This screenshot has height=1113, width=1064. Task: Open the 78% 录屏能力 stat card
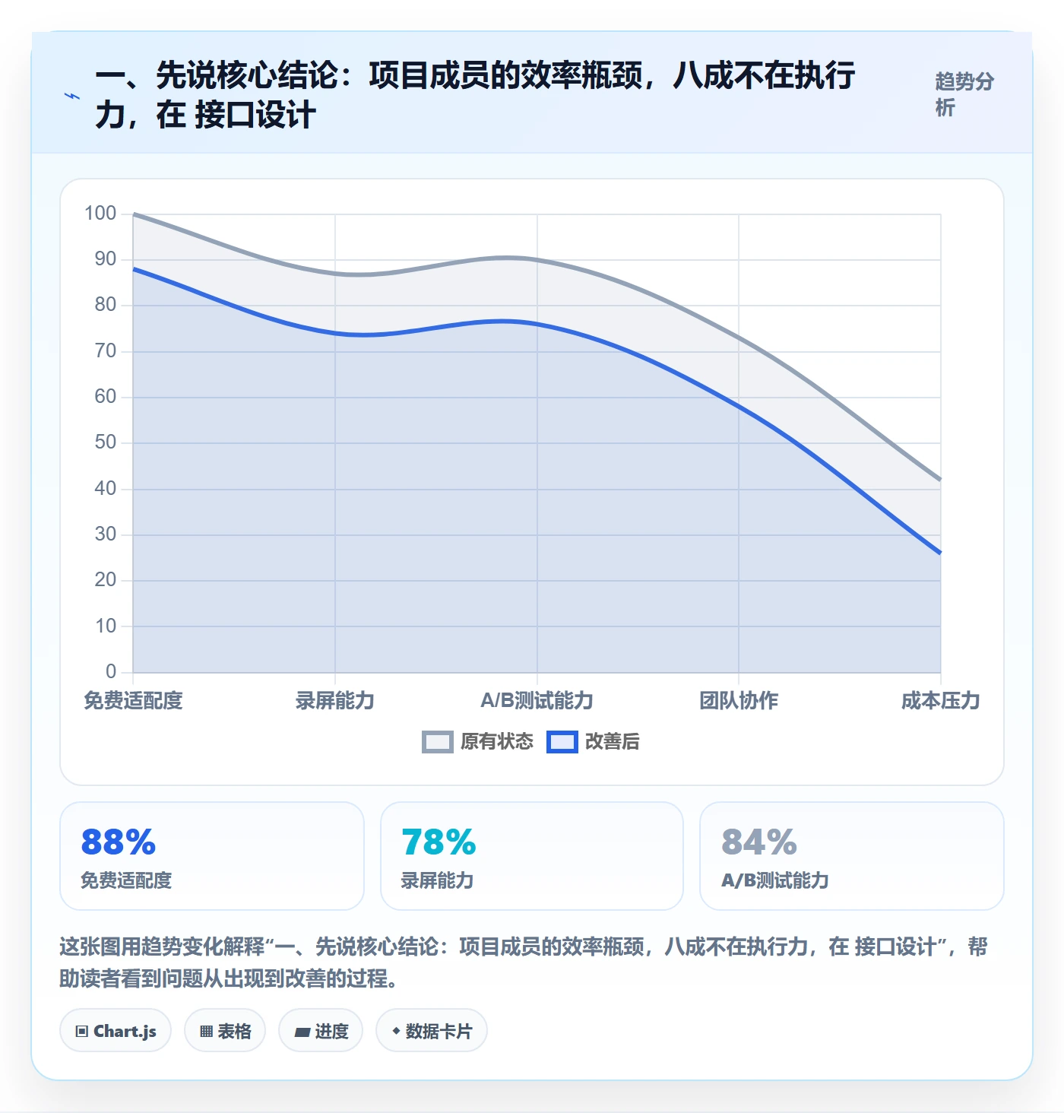[532, 856]
